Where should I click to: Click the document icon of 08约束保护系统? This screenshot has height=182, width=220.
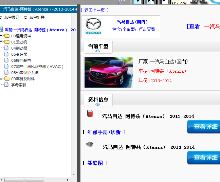6,72
